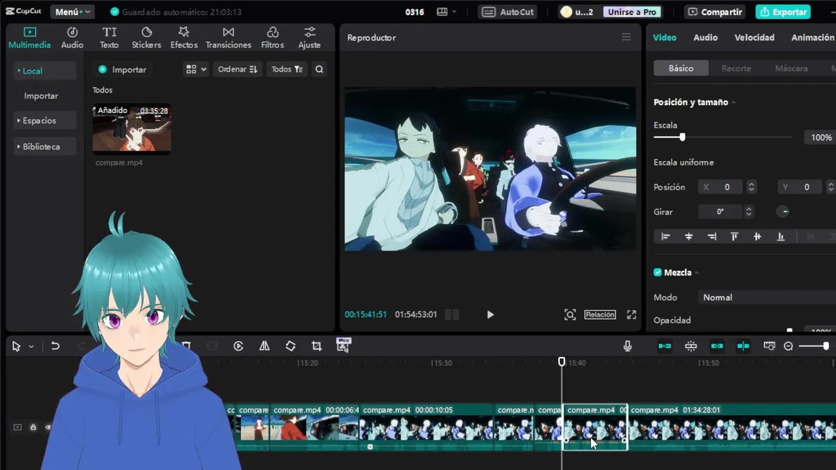The image size is (836, 470).
Task: Open the Ajuste panel
Action: click(x=310, y=38)
